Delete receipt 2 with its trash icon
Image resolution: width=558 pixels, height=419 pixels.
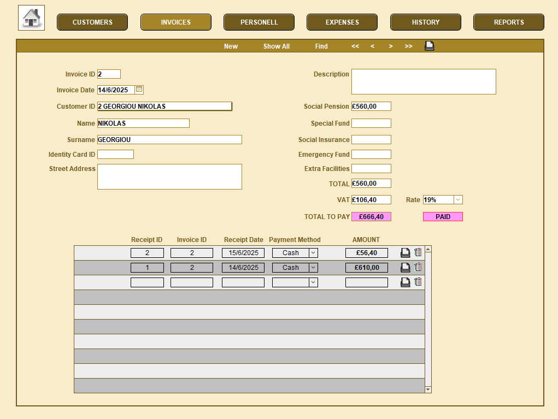[418, 252]
